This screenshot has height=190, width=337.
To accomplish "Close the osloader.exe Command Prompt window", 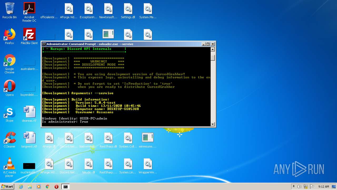I will coord(213,44).
